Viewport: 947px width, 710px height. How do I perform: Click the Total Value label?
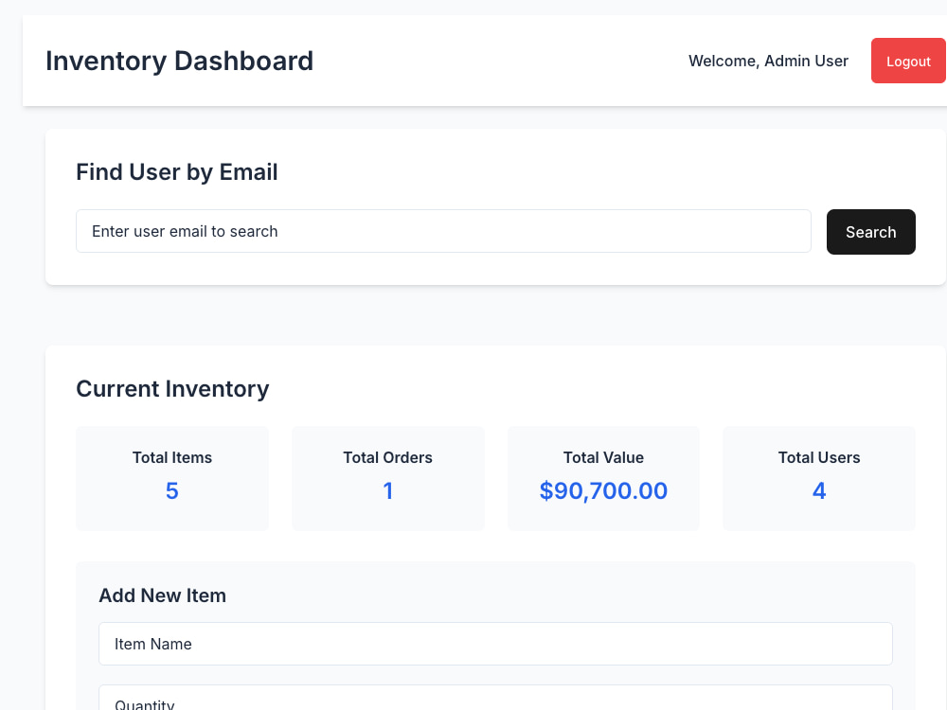[603, 457]
